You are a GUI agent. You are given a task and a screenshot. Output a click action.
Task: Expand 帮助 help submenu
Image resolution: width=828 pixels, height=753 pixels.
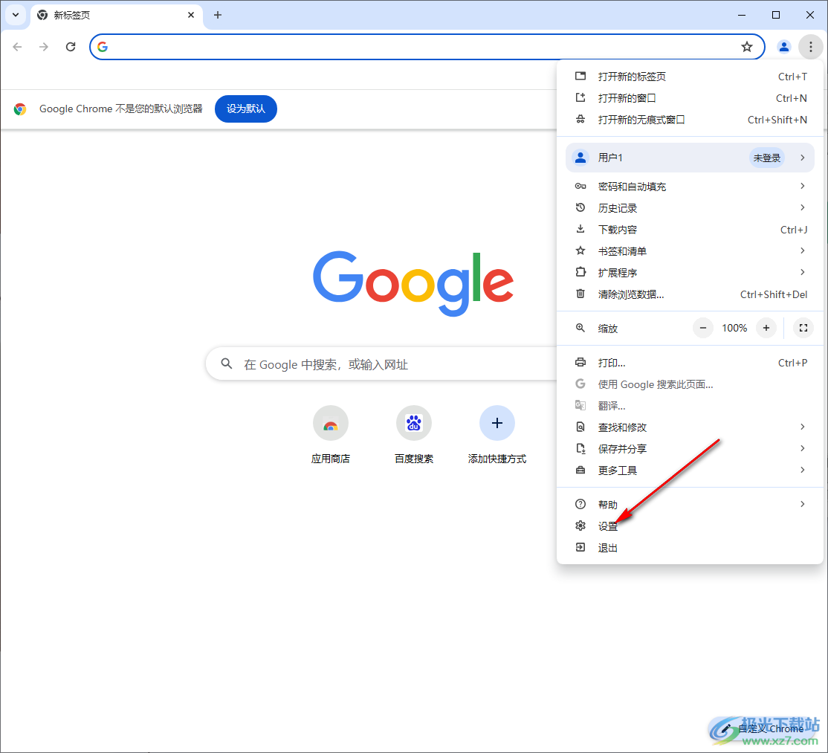(690, 504)
